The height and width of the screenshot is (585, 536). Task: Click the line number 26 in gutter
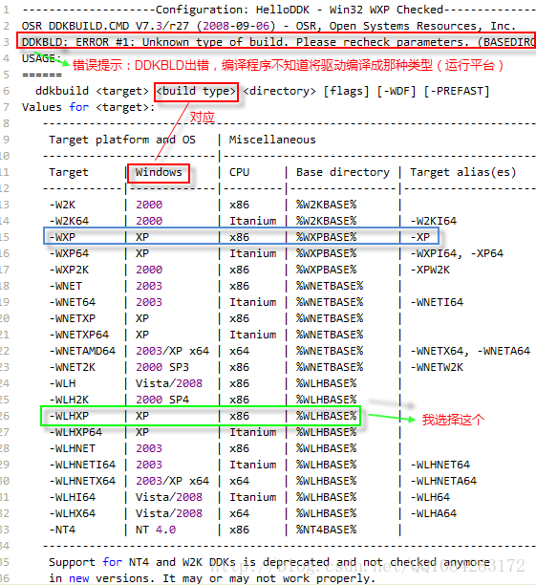coord(5,416)
